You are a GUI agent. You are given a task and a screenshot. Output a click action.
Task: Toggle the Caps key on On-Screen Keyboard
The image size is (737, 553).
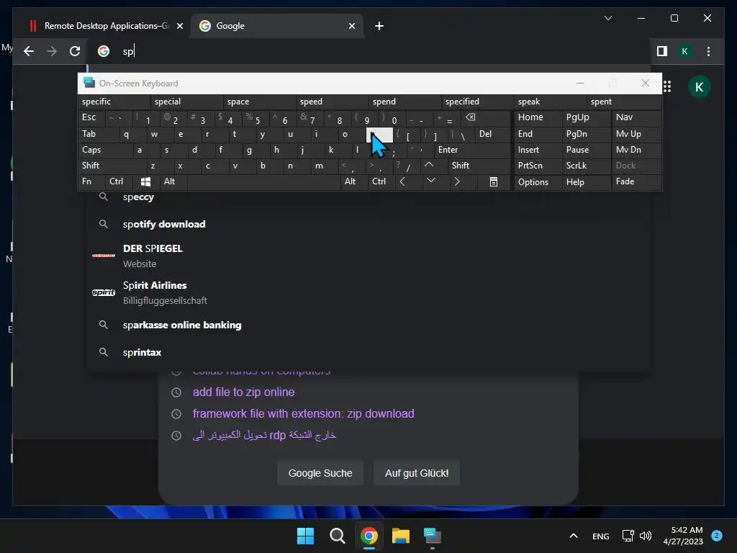click(x=105, y=150)
